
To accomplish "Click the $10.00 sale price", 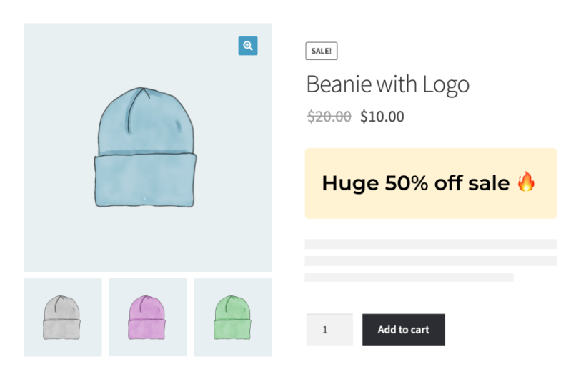I will point(382,116).
